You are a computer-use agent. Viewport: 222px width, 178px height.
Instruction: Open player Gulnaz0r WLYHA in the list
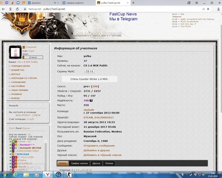30,148
